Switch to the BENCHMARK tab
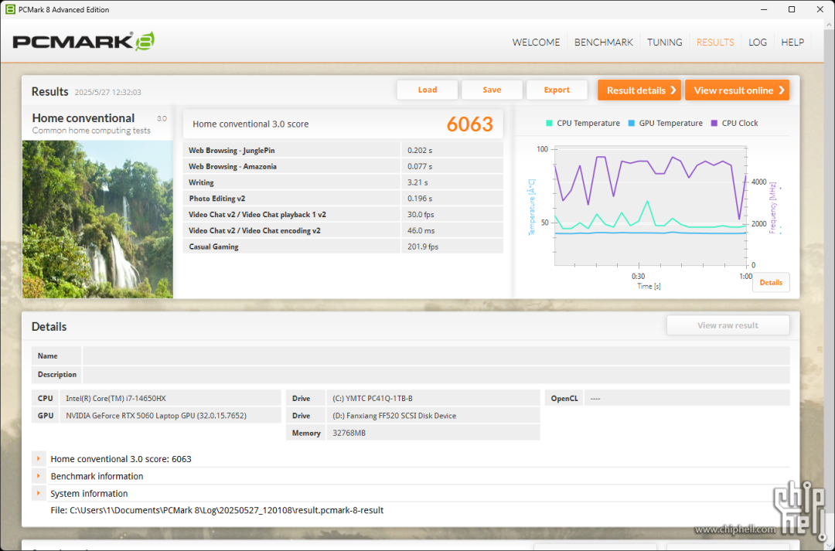The height and width of the screenshot is (551, 835). (603, 42)
